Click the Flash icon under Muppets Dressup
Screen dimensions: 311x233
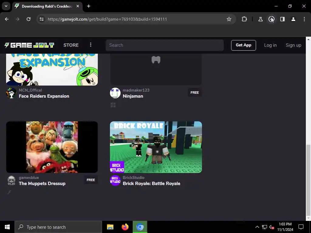[9, 192]
